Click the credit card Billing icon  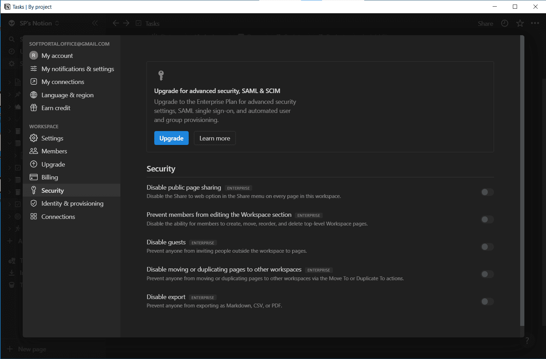coord(33,177)
